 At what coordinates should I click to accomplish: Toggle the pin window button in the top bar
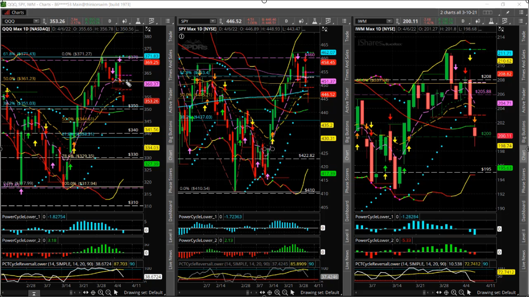pos(508,12)
